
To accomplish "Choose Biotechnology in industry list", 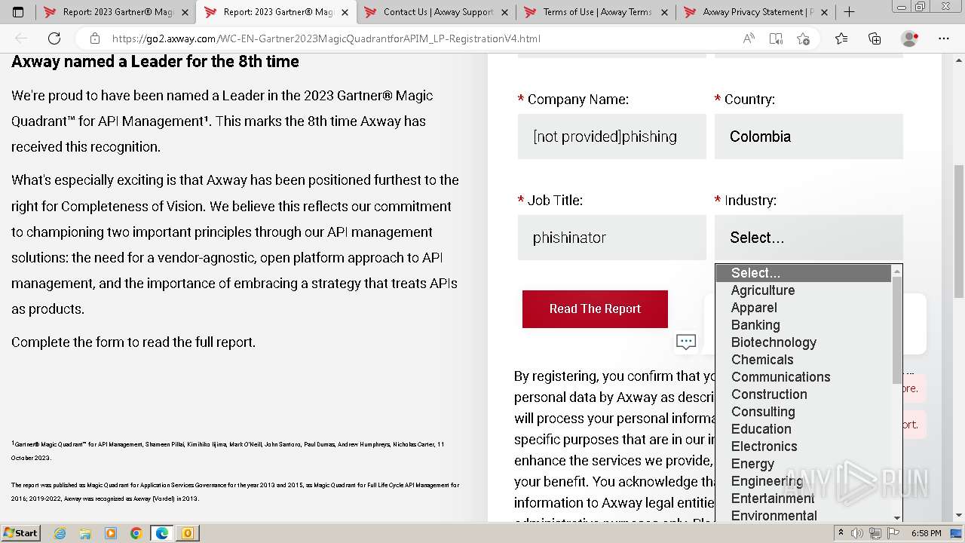I will (x=804, y=342).
